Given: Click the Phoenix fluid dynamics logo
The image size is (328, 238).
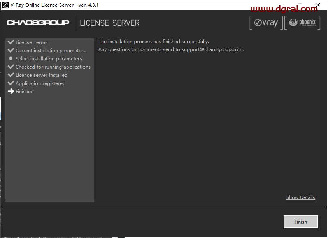Looking at the screenshot, I should (x=303, y=23).
